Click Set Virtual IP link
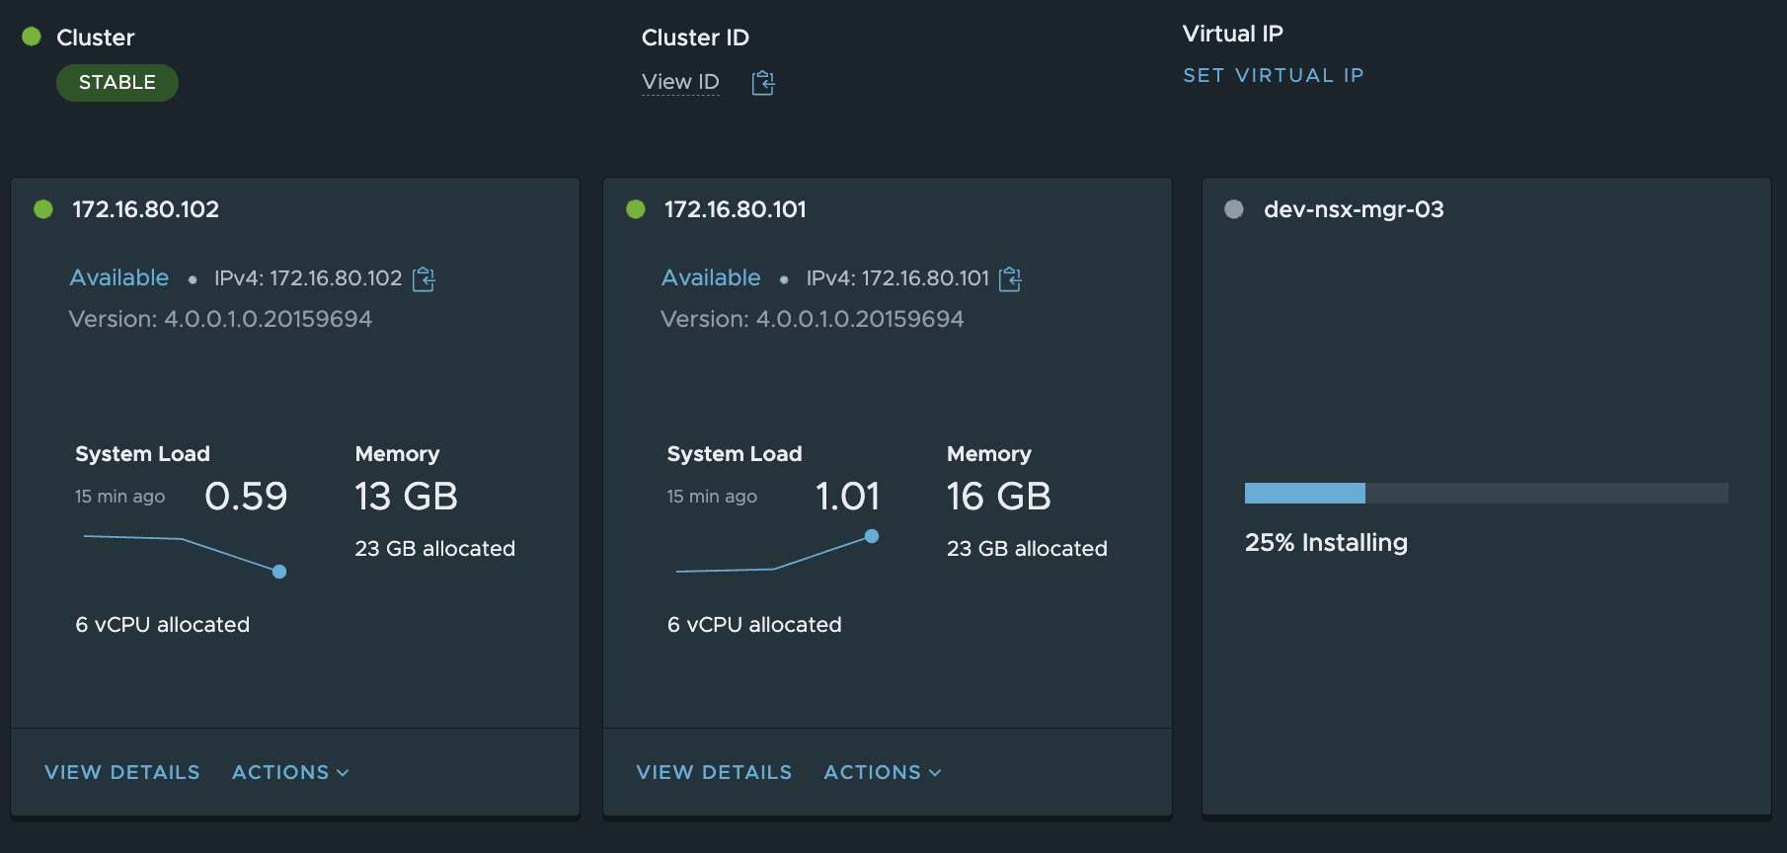This screenshot has width=1787, height=853. tap(1274, 75)
